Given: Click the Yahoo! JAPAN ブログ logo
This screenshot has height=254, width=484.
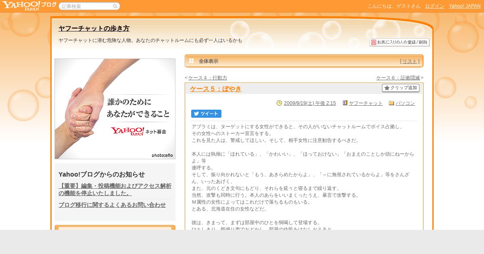Looking at the screenshot, I should (x=29, y=6).
